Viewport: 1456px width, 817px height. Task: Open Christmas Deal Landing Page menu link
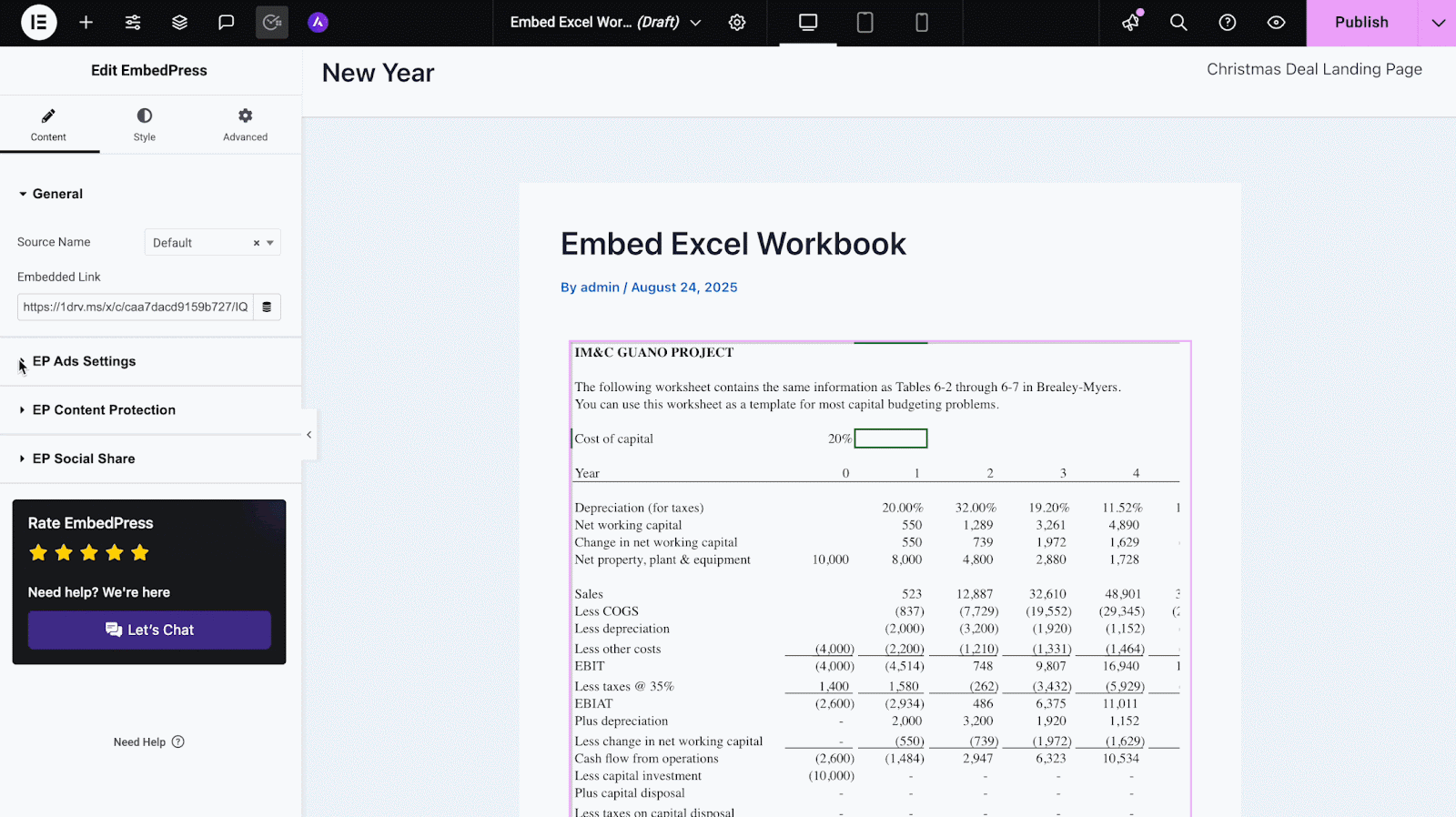coord(1314,69)
